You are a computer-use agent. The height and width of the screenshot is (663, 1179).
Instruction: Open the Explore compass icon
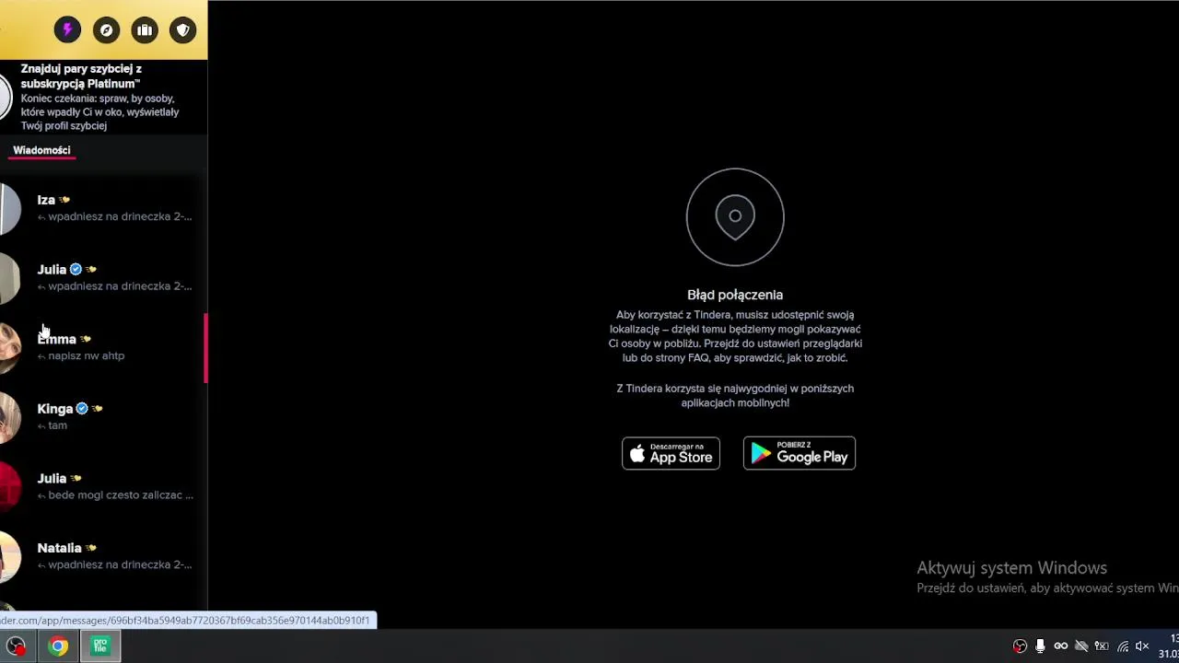click(x=106, y=30)
